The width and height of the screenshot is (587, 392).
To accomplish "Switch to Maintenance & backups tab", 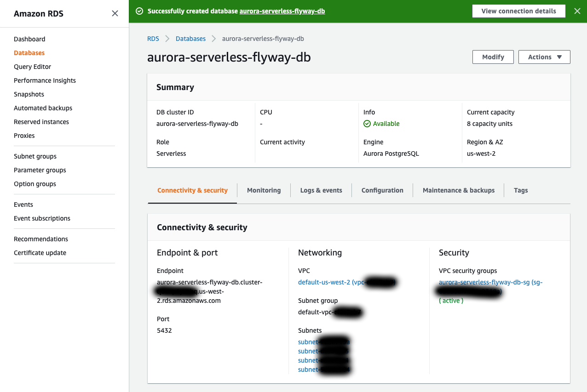I will 459,190.
